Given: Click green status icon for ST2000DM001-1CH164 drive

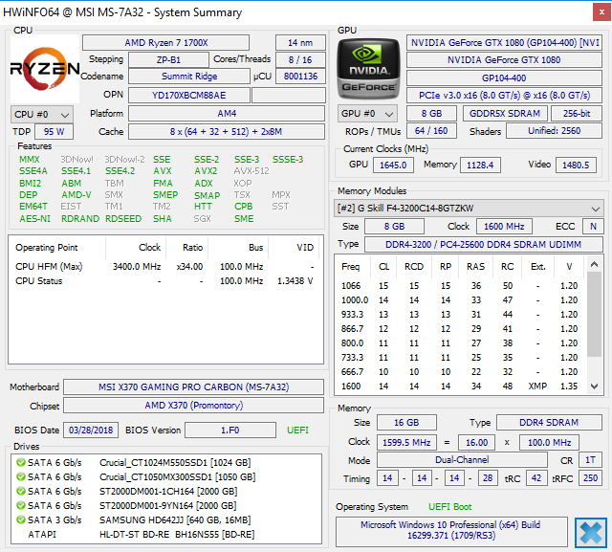Looking at the screenshot, I should click(x=21, y=491).
